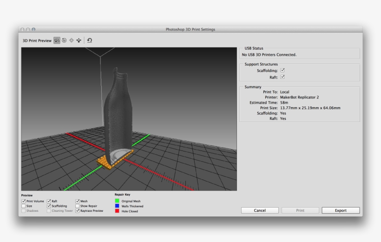Disable the Raytrace Preview checkbox
This screenshot has height=242, width=381.
[77, 211]
